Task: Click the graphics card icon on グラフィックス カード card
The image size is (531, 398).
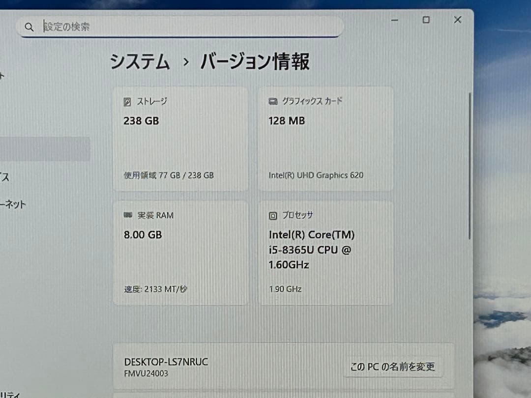Action: pyautogui.click(x=273, y=101)
